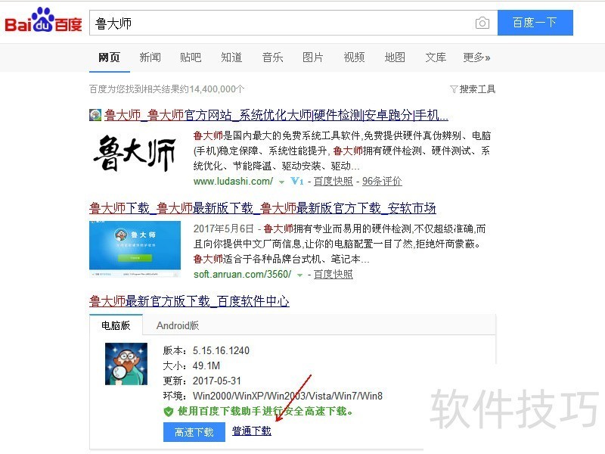The height and width of the screenshot is (454, 605).
Task: Open the search tools filter icon
Action: (x=454, y=89)
